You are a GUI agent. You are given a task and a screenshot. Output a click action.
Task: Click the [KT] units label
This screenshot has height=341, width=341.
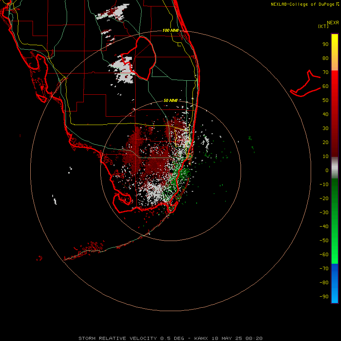tap(323, 26)
